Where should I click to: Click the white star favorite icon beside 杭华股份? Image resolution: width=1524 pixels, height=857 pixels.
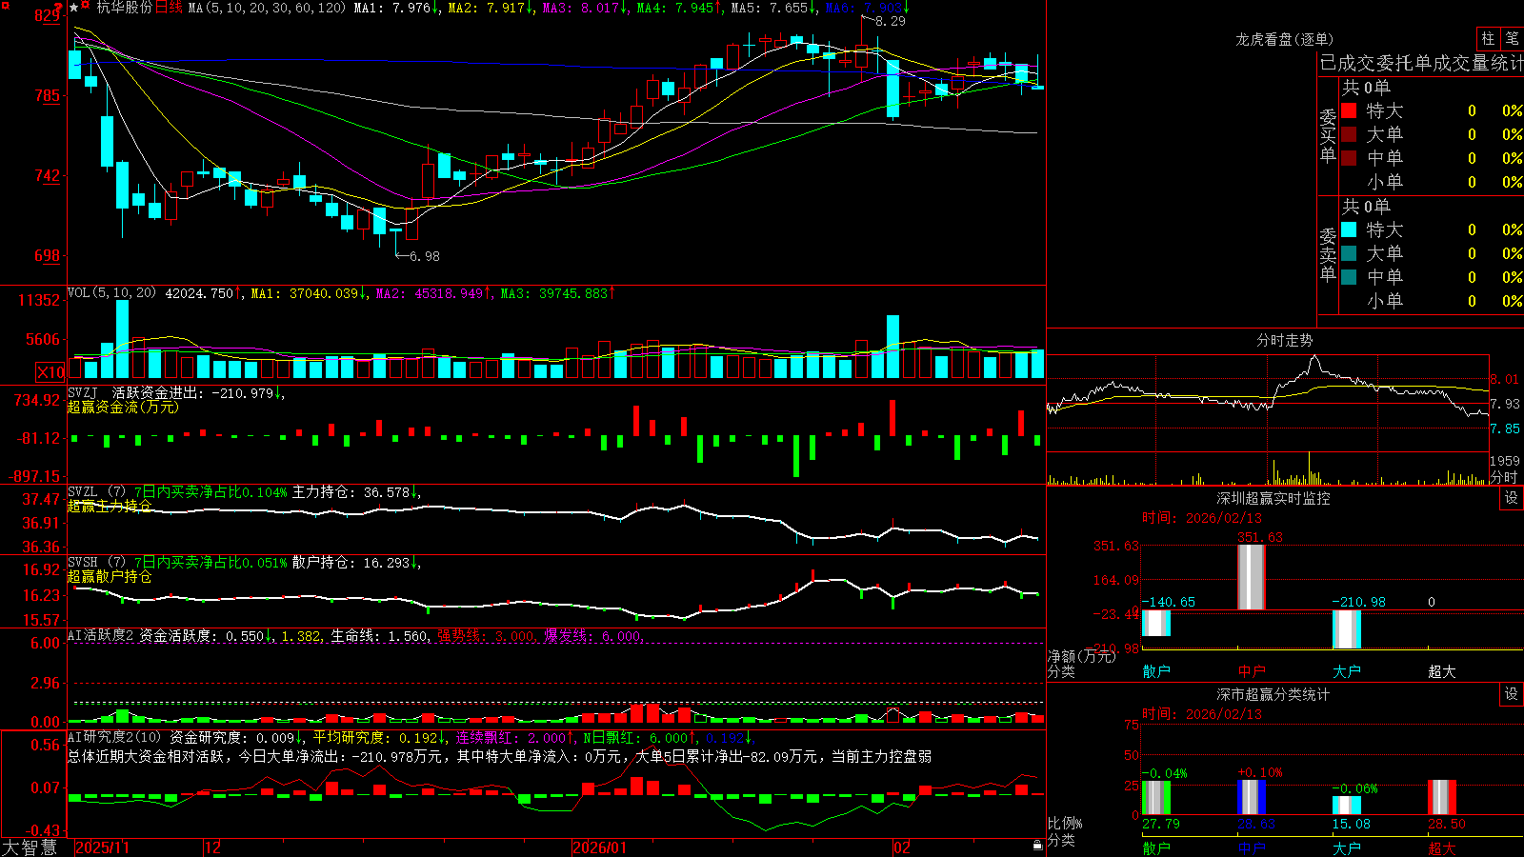[74, 8]
